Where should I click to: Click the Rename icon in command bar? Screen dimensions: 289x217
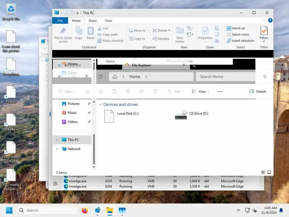pos(128,91)
